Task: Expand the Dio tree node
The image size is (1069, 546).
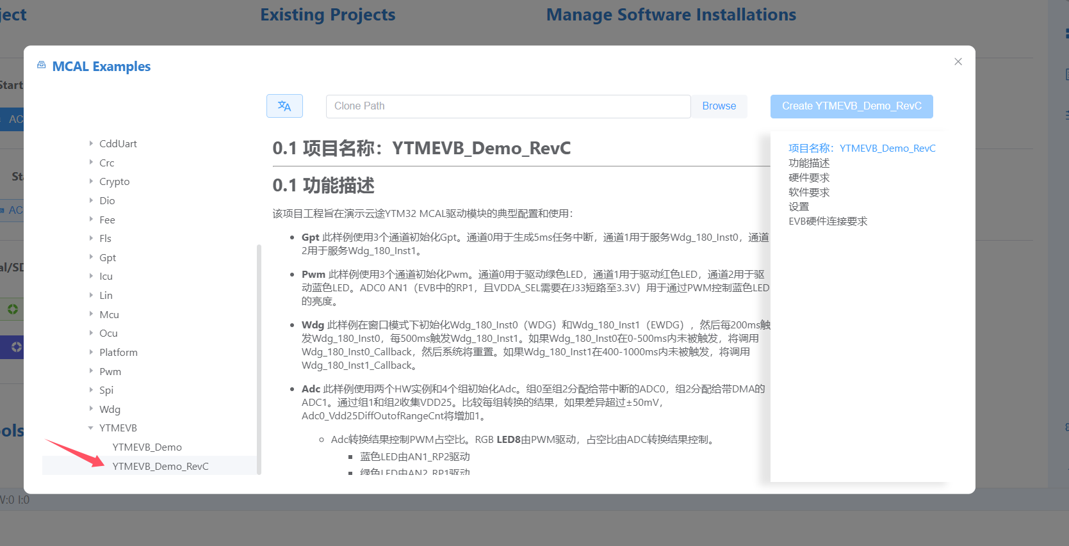Action: tap(91, 200)
